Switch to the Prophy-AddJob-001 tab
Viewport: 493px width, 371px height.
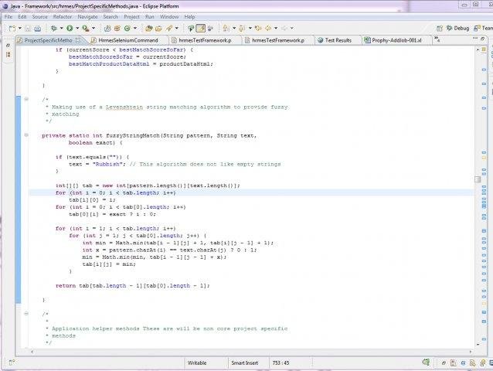click(x=396, y=40)
